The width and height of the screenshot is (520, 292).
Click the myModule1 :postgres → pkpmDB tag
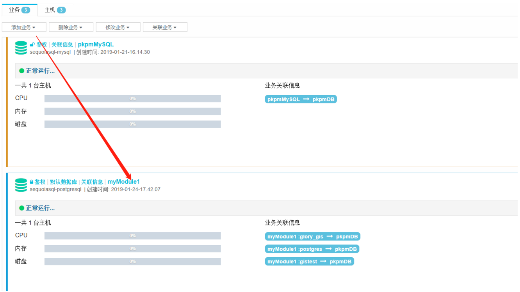pyautogui.click(x=312, y=249)
